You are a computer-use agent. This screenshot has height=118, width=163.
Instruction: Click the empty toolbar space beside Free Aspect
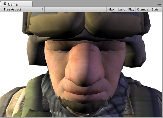coord(75,10)
